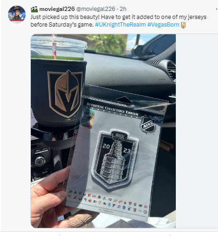
Task: Open the tweet's more options dots
Action: click(x=217, y=9)
